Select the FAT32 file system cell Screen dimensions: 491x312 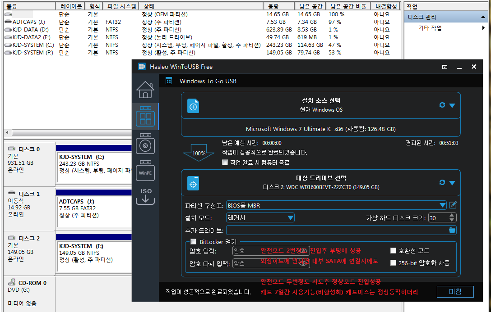[x=113, y=22]
